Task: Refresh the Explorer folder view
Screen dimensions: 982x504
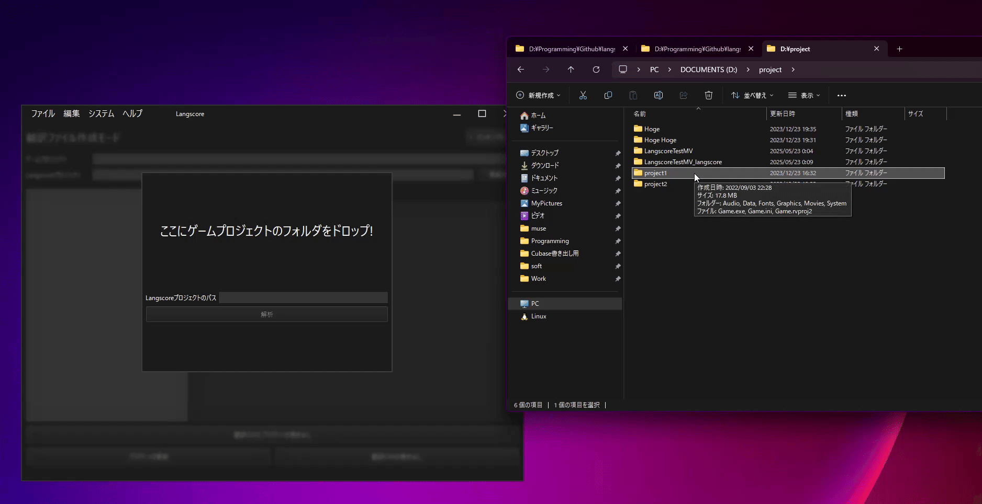Action: pos(596,70)
